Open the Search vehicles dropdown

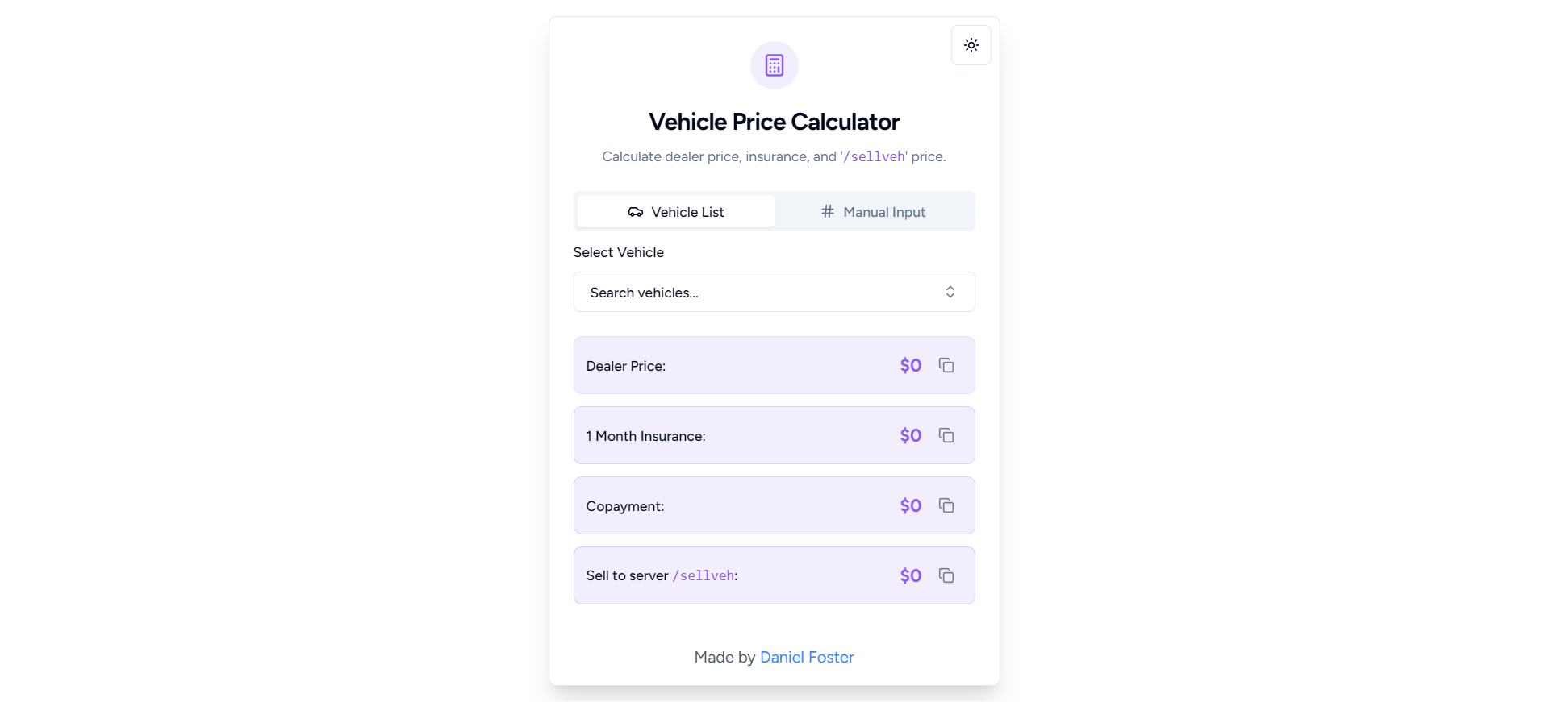774,292
